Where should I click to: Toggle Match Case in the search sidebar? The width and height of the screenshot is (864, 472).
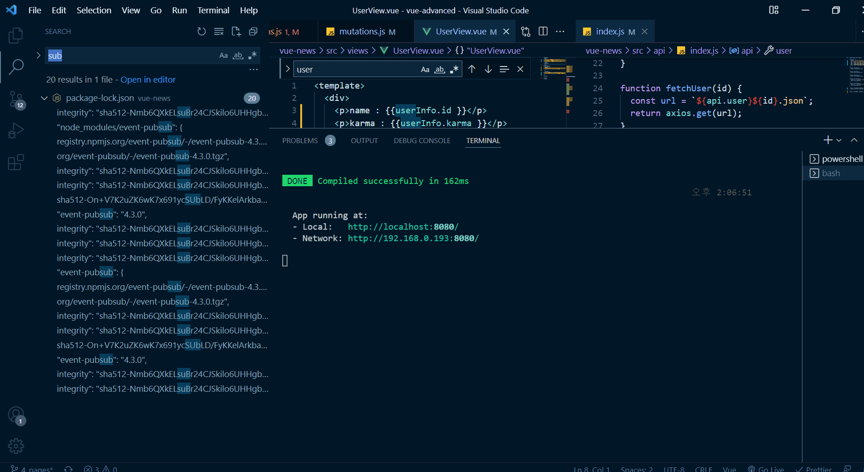[223, 56]
